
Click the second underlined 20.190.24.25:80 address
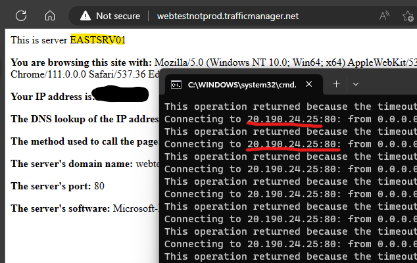pyautogui.click(x=293, y=144)
